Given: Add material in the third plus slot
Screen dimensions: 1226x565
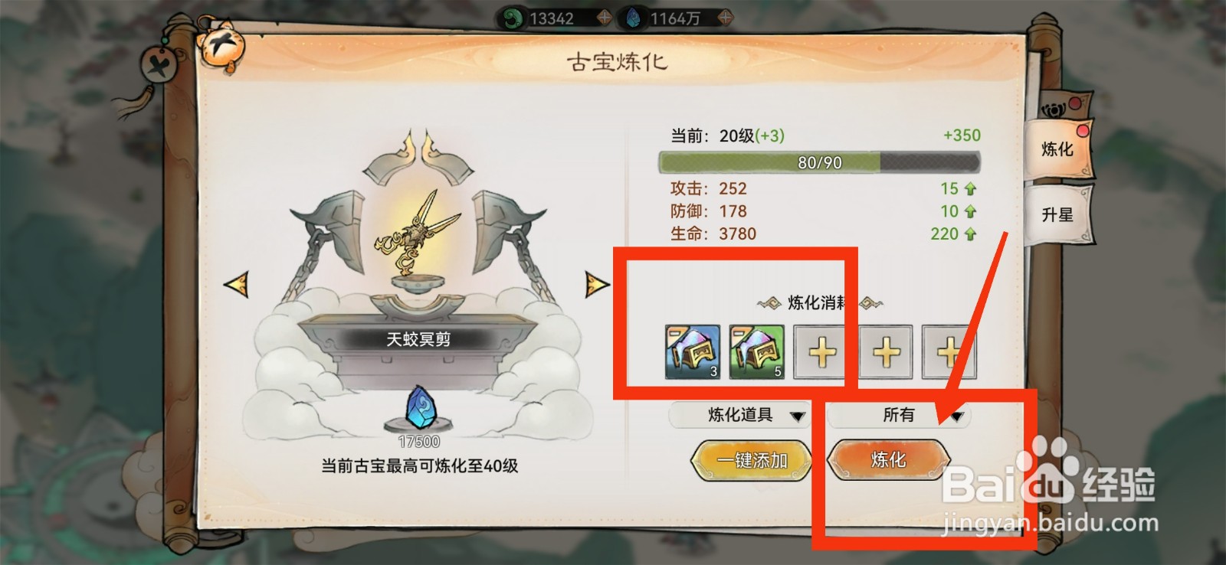Looking at the screenshot, I should (x=821, y=352).
